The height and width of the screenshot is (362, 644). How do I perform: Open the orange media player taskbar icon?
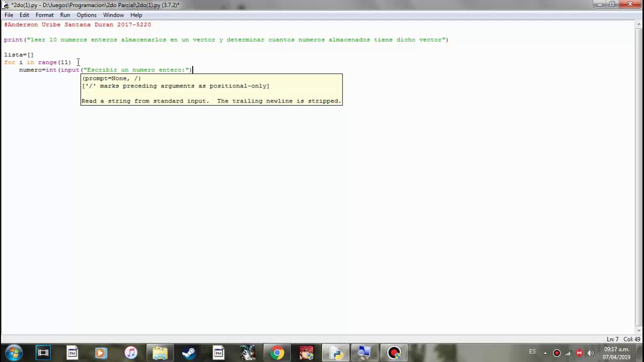101,353
